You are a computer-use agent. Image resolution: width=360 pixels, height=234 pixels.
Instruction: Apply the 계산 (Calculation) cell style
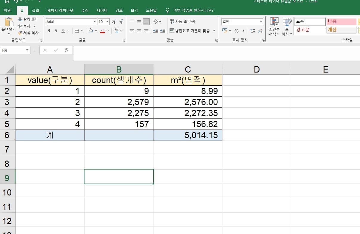tap(341, 30)
